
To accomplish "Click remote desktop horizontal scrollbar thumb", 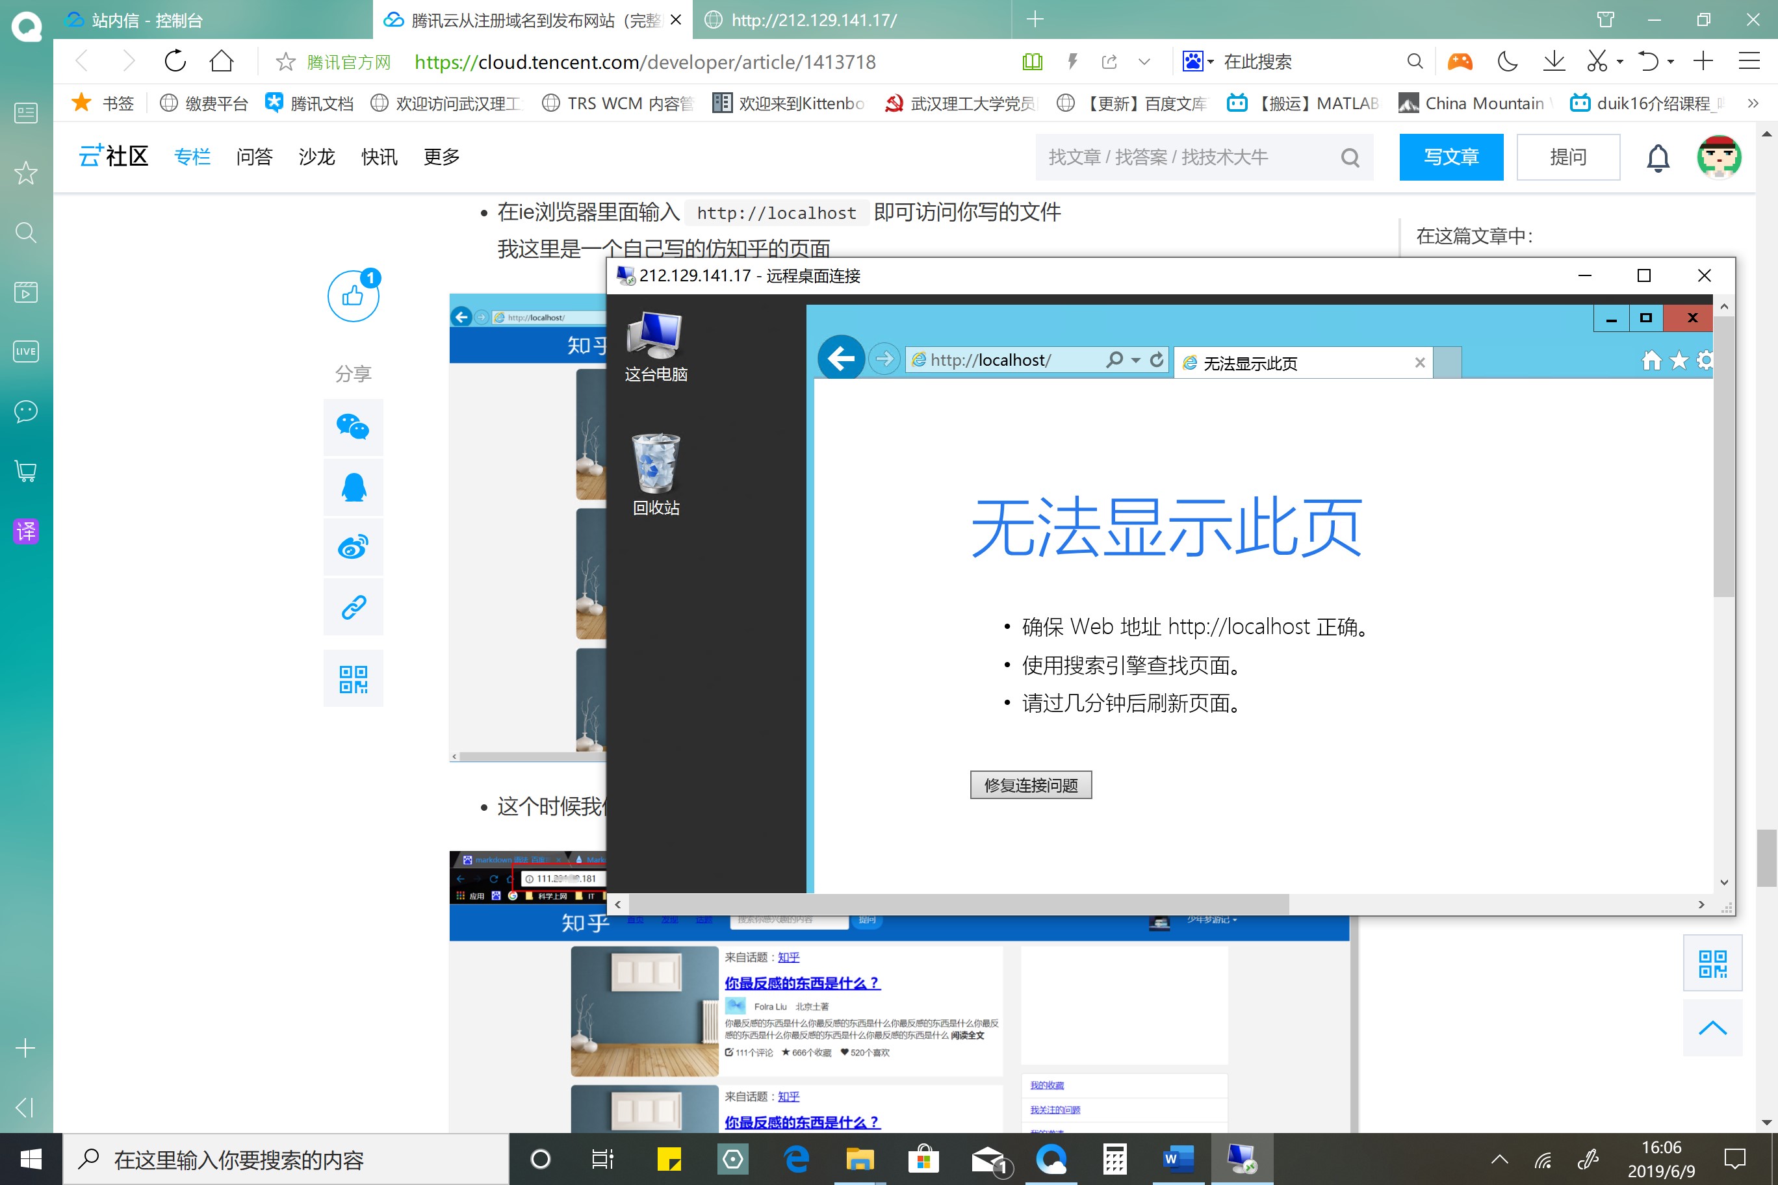I will pos(958,904).
